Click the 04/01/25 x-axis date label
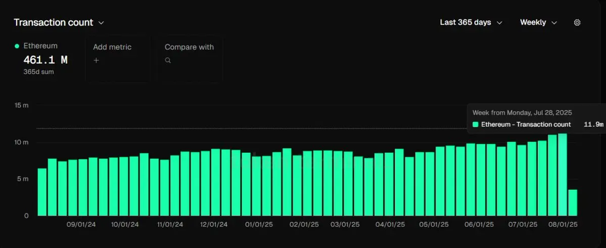Screen dimensions: 606x248 pyautogui.click(x=390, y=225)
